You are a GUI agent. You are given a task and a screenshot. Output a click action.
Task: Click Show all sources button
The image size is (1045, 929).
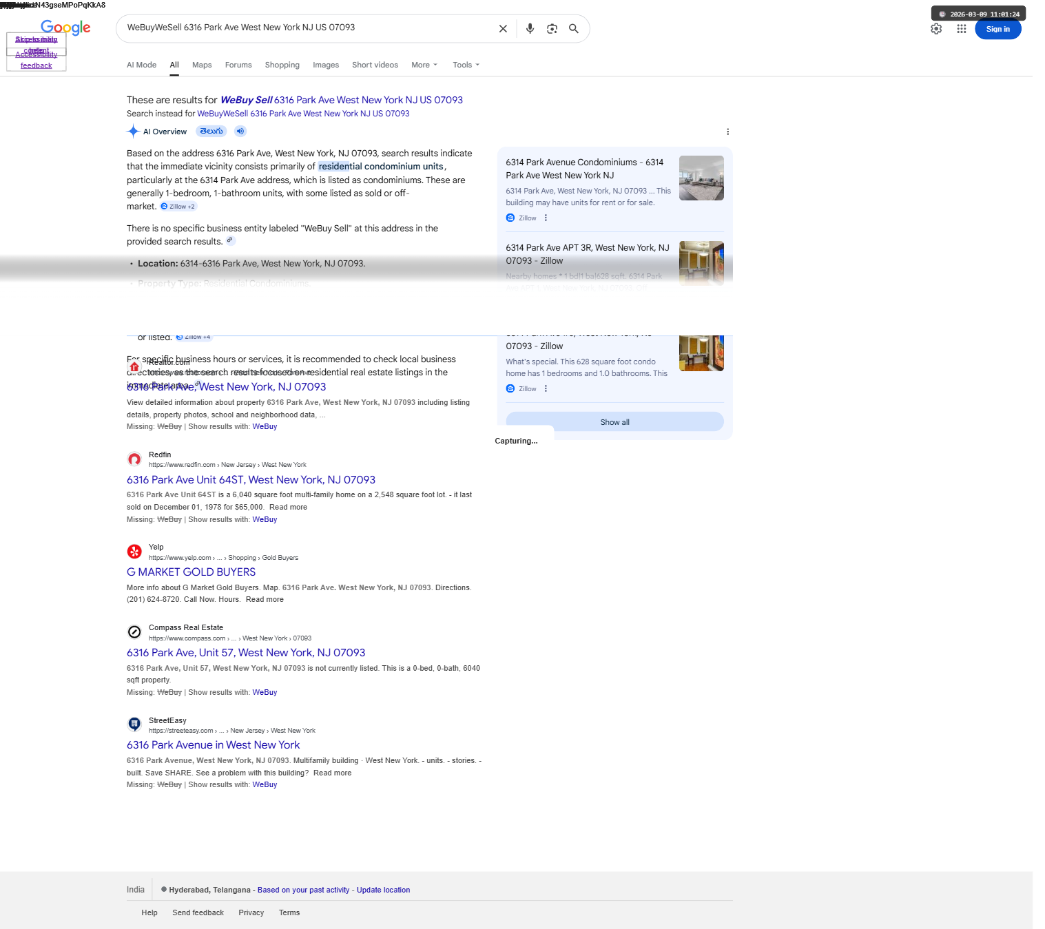[x=614, y=421]
